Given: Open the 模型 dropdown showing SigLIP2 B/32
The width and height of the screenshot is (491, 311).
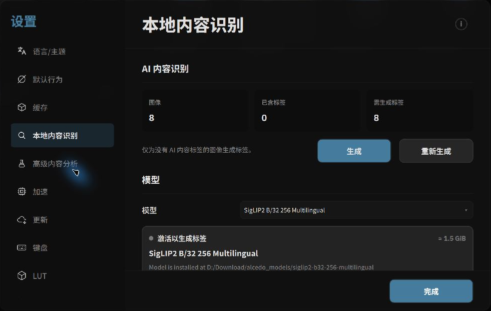Looking at the screenshot, I should (356, 210).
